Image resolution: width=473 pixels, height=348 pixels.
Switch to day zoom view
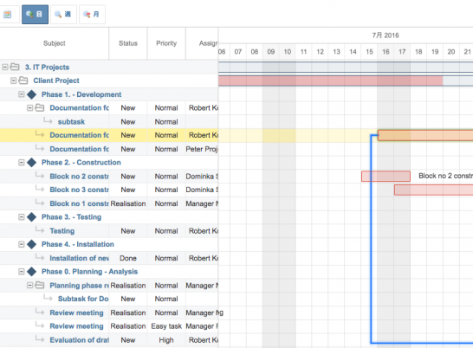[35, 14]
